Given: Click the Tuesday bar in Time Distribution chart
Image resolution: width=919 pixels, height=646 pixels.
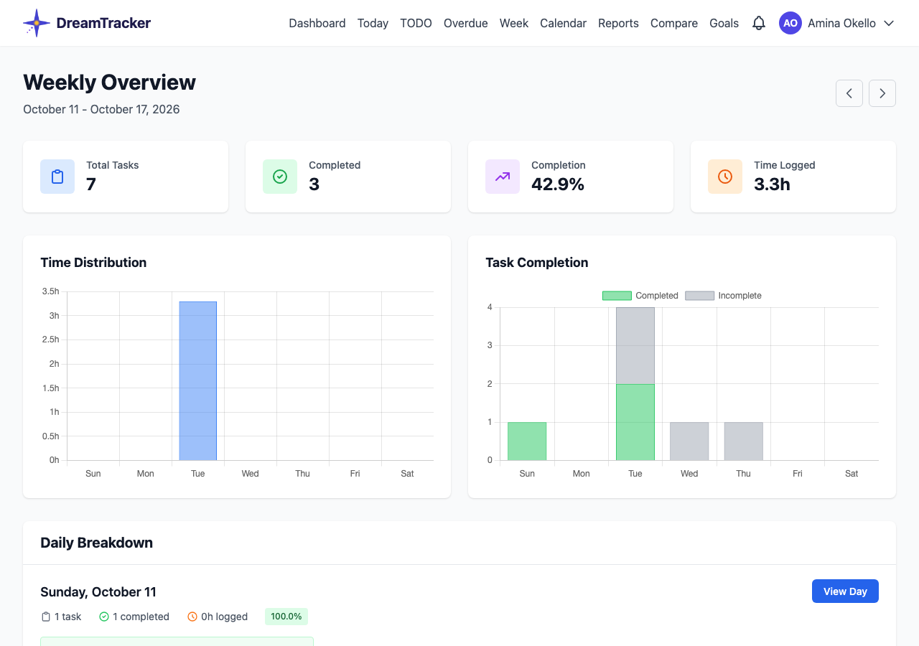Looking at the screenshot, I should coord(198,381).
